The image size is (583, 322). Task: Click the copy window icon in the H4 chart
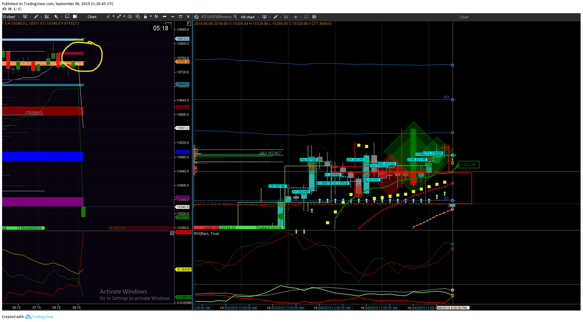307,17
